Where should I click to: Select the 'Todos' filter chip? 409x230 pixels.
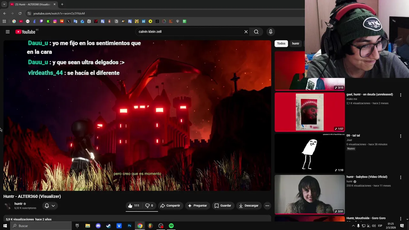(x=281, y=43)
